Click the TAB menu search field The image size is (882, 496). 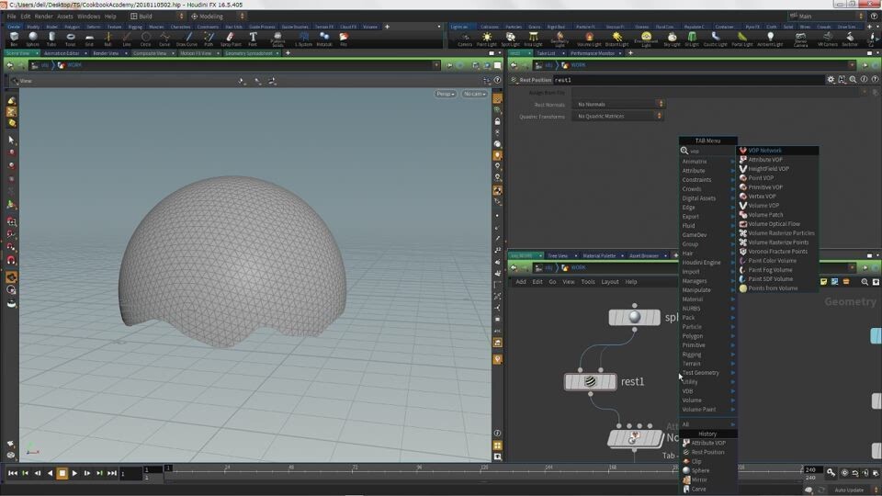pos(707,151)
